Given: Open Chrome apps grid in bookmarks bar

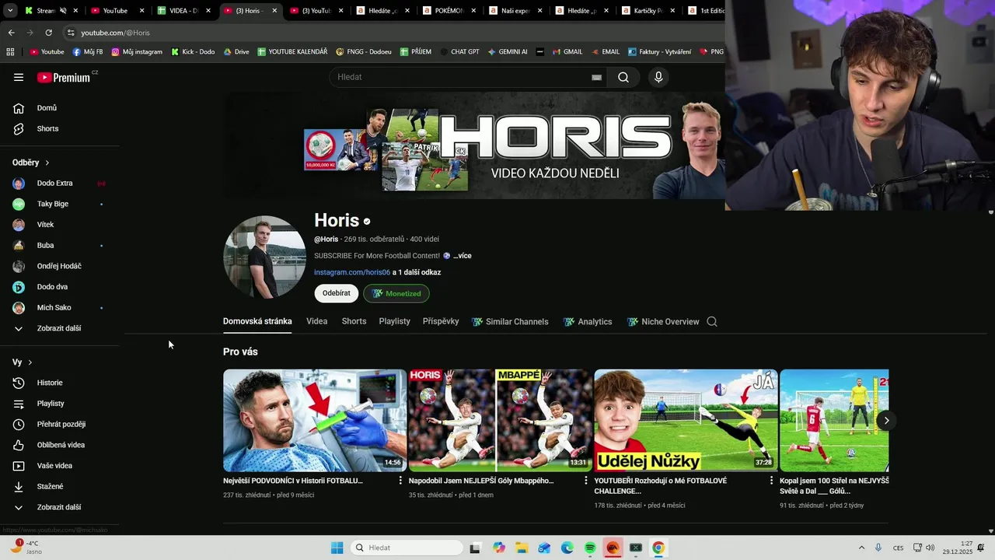Looking at the screenshot, I should 10,52.
